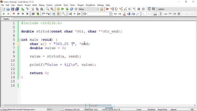197x111 pixels.
Task: Click the WINDOWS-1252 encoding status entry
Action: point(91,109)
